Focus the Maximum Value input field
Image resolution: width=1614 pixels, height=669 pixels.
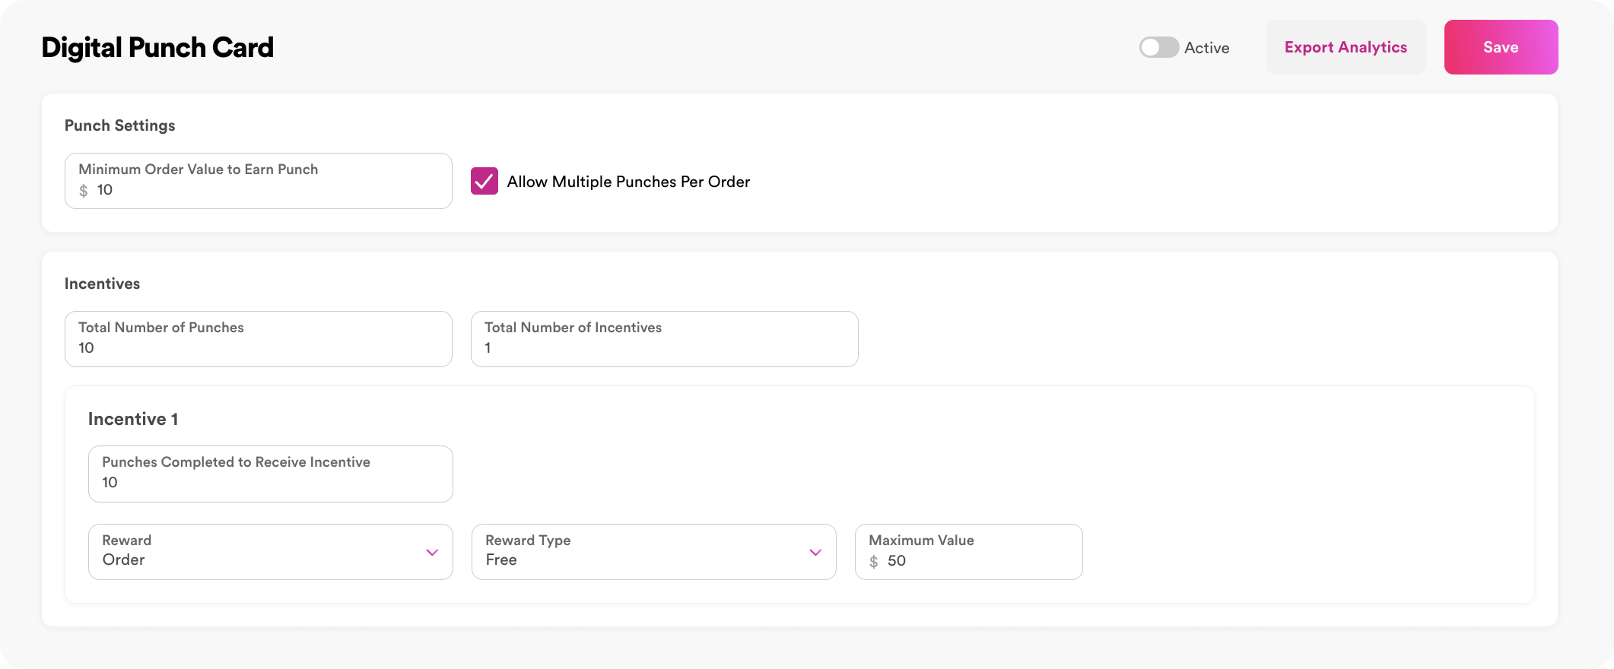click(977, 561)
